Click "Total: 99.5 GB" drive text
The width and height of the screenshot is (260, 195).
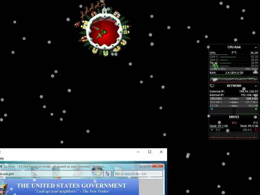point(249,126)
